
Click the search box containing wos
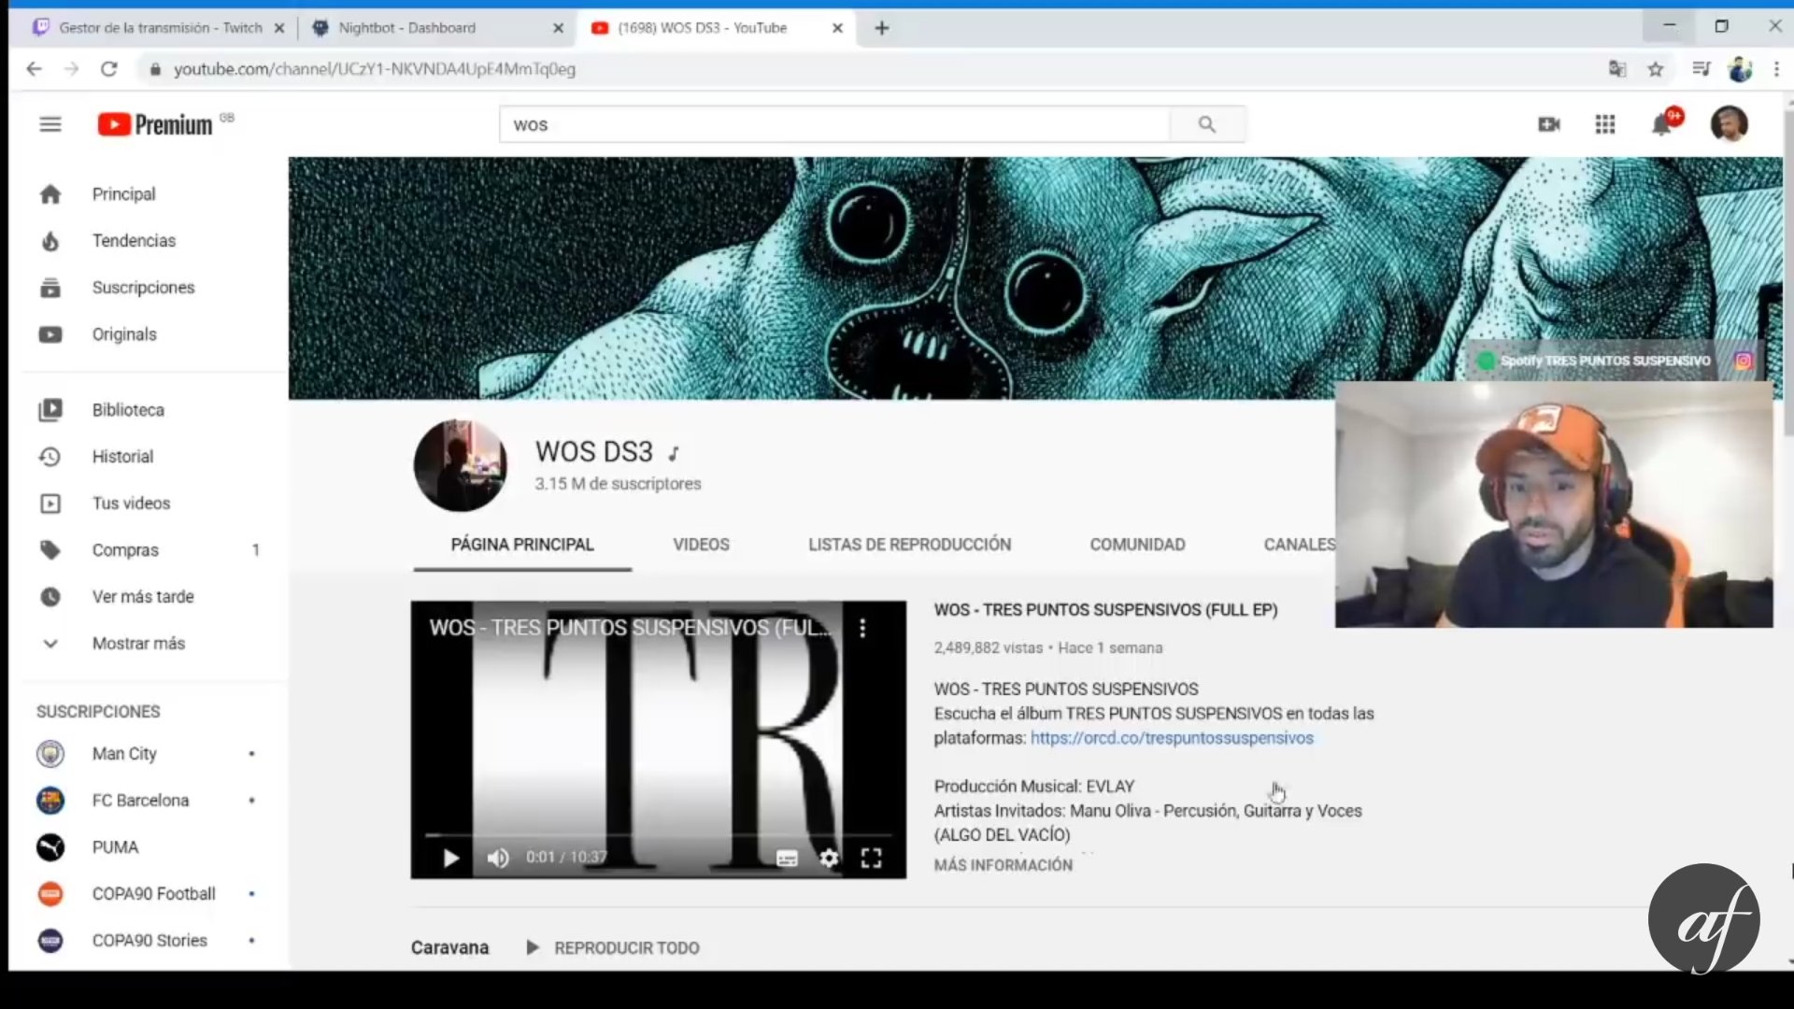(x=832, y=124)
